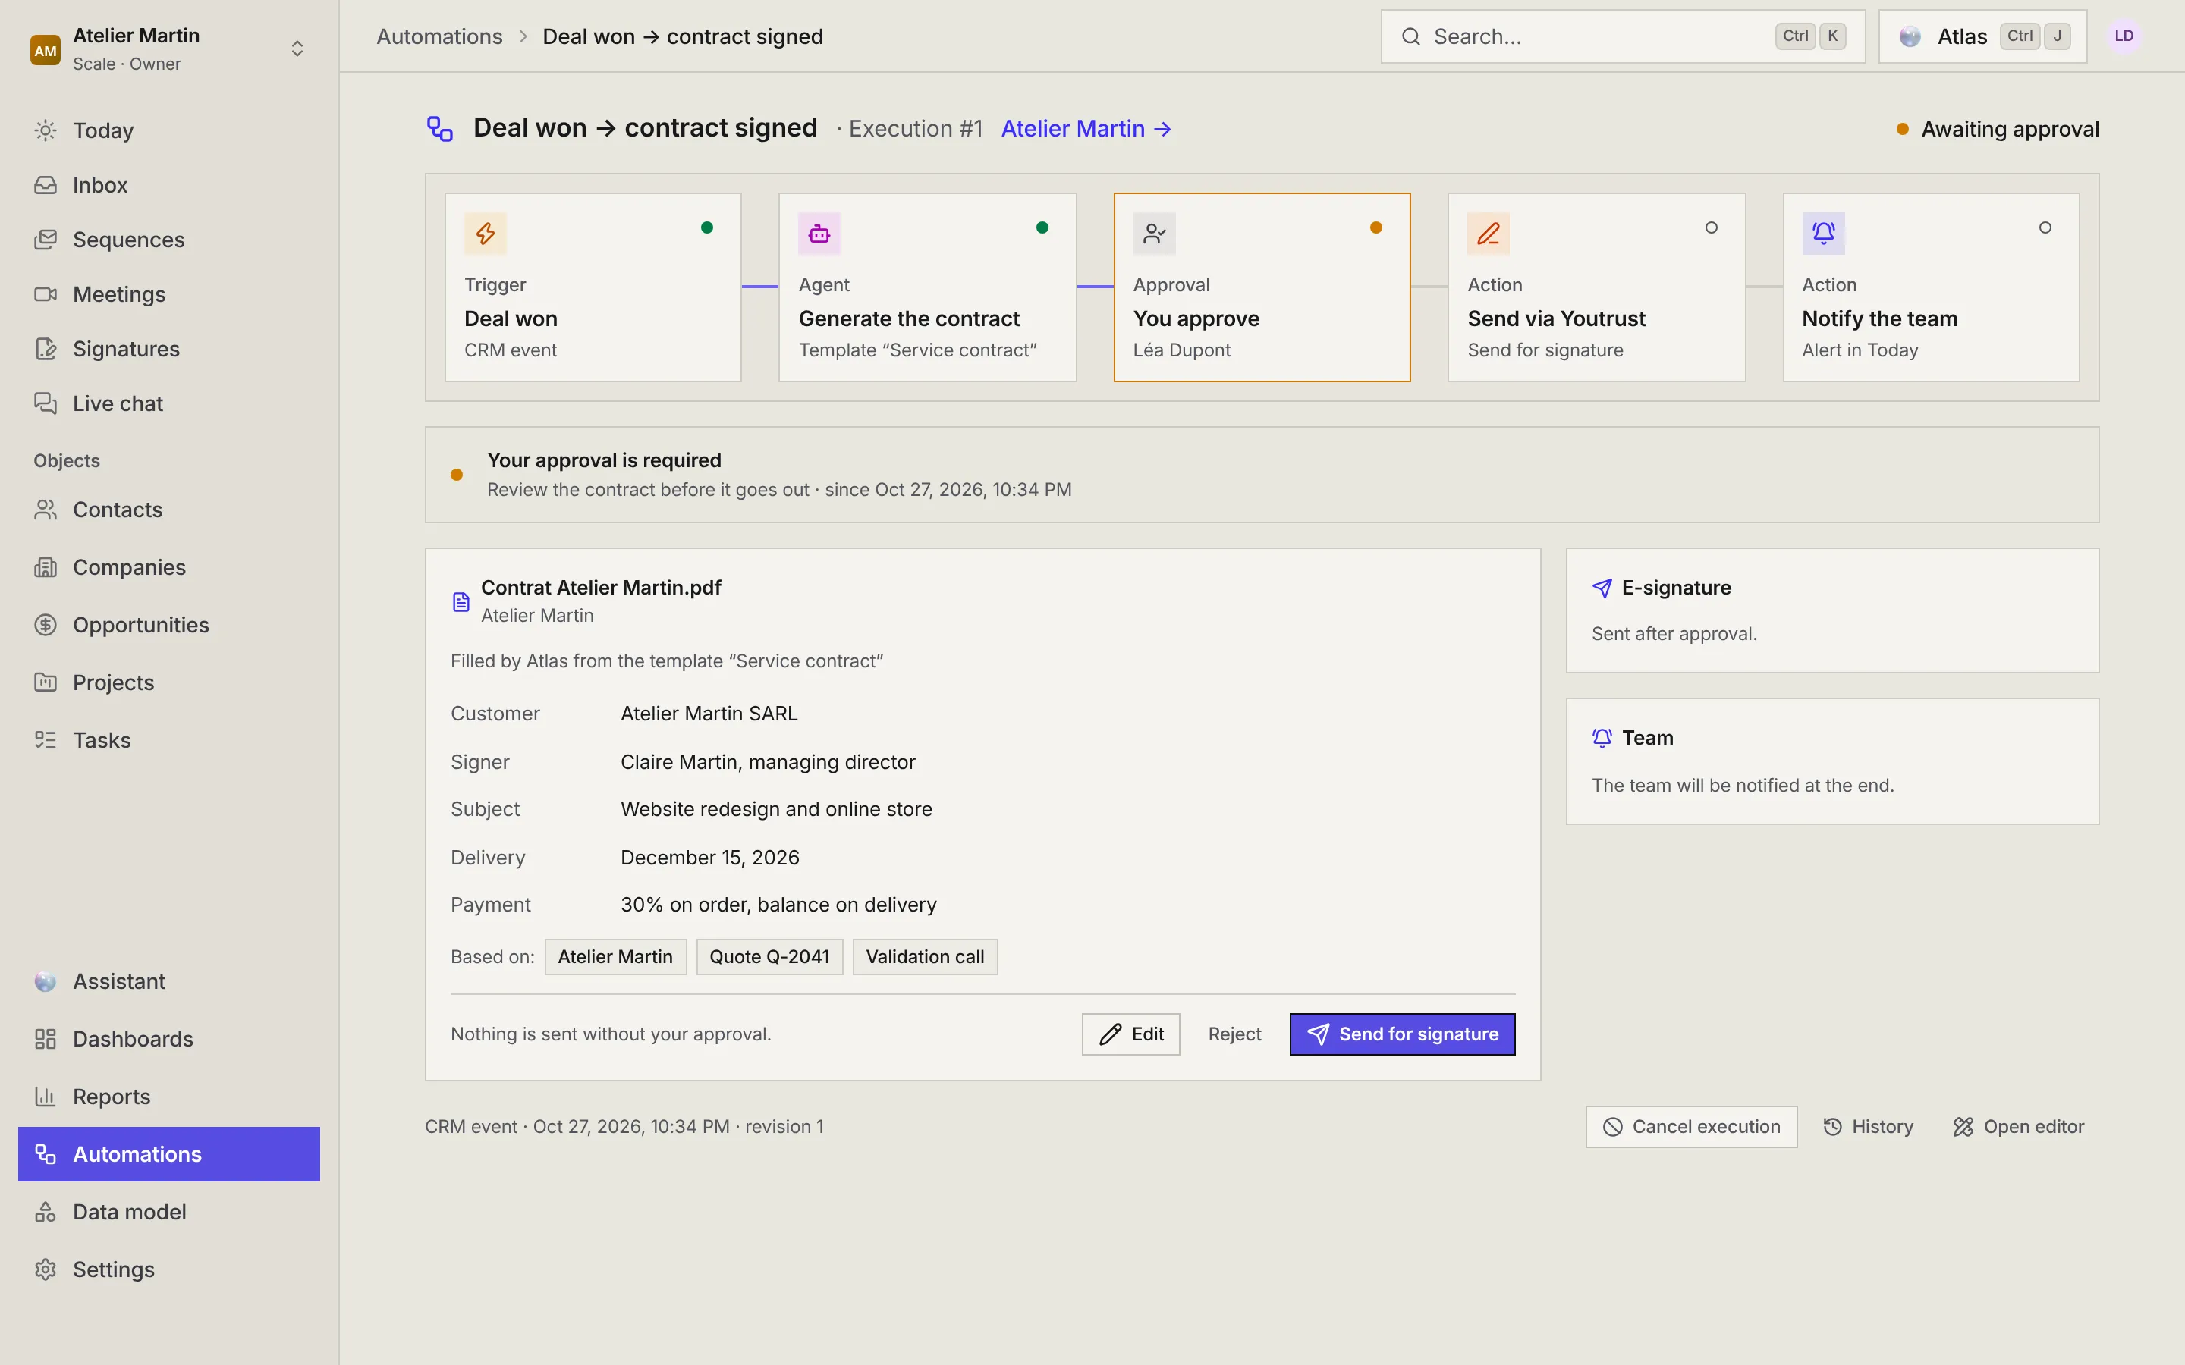Click the Reports bar chart icon

point(46,1097)
